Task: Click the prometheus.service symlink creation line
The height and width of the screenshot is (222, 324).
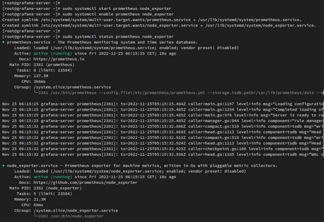Action: tap(152, 20)
